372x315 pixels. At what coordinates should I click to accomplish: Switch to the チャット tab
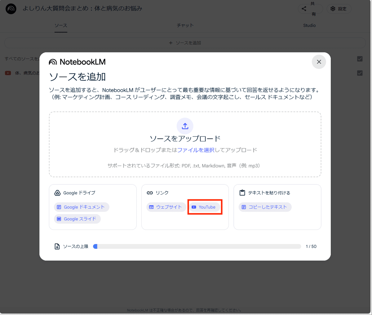pyautogui.click(x=185, y=25)
